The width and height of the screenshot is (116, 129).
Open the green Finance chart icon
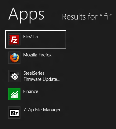pyautogui.click(x=14, y=94)
